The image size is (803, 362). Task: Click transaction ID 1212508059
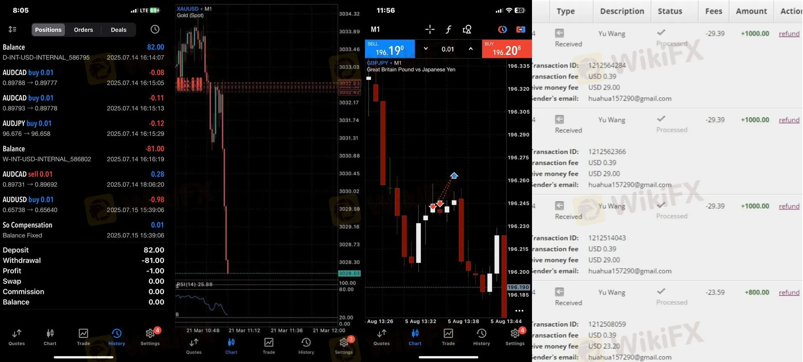[607, 324]
